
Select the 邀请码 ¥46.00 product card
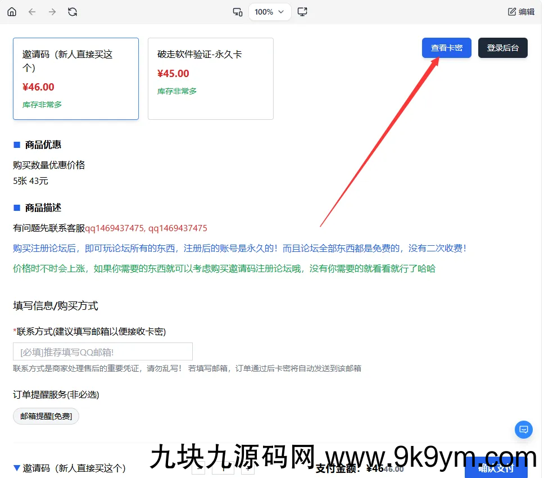[76, 79]
